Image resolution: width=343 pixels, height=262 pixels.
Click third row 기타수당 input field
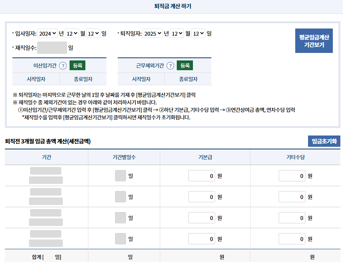pyautogui.click(x=292, y=218)
